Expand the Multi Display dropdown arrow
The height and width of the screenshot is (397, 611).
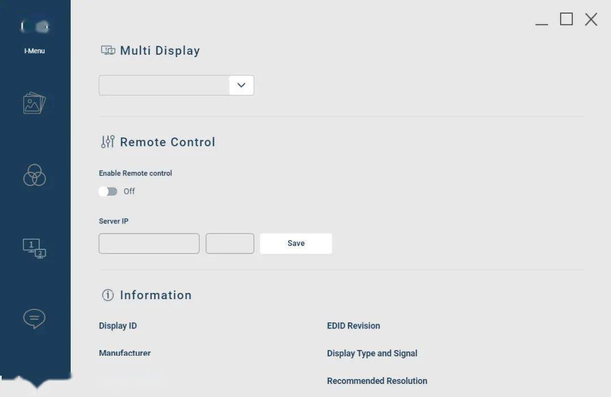click(242, 85)
